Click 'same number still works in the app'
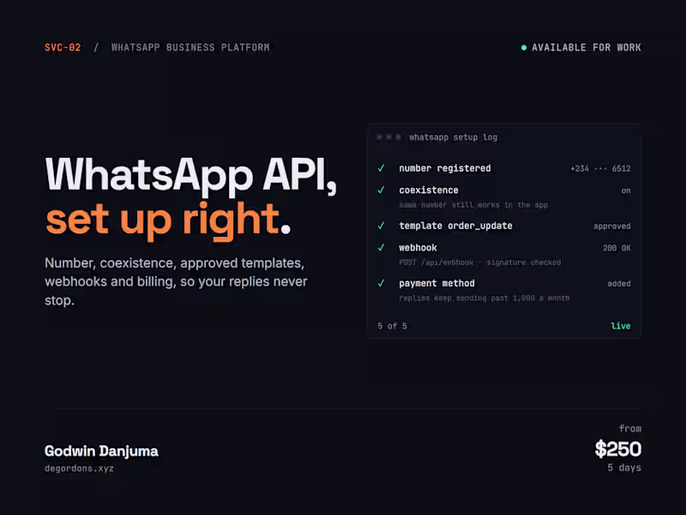Image resolution: width=686 pixels, height=515 pixels. coord(473,205)
